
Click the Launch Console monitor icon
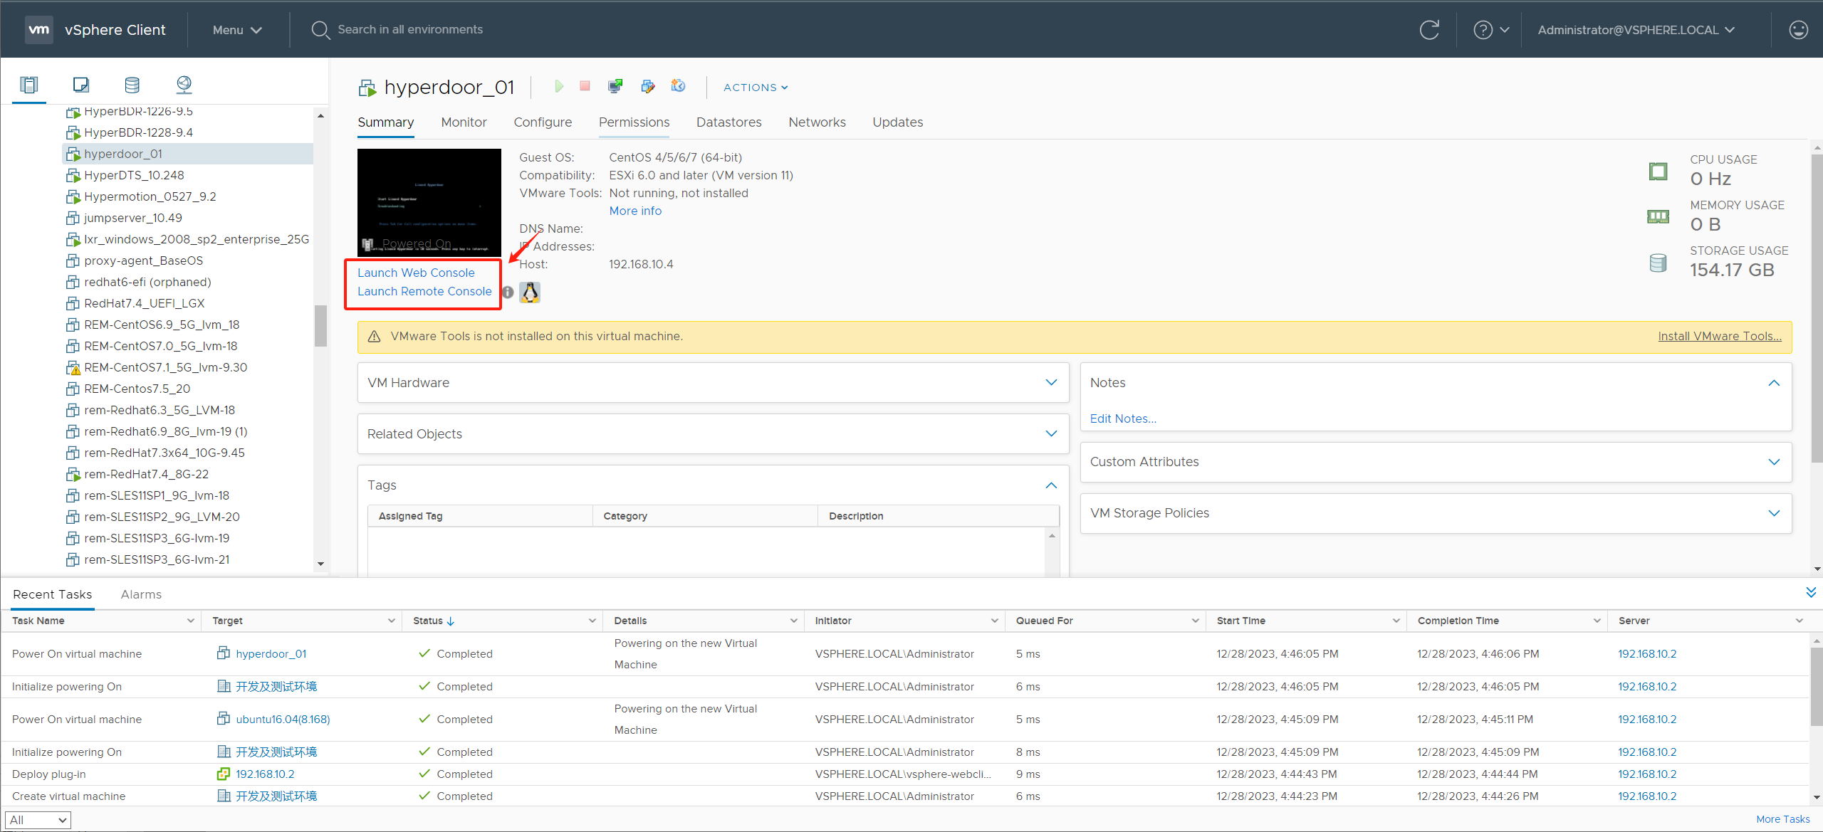(615, 86)
